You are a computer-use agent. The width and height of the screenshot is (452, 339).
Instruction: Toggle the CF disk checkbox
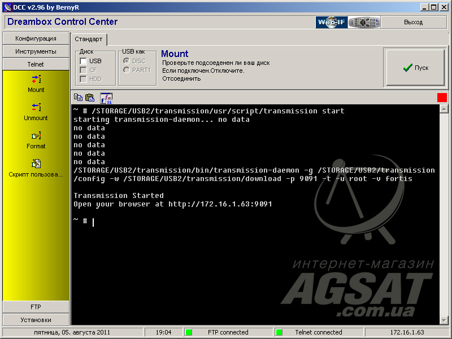point(83,70)
